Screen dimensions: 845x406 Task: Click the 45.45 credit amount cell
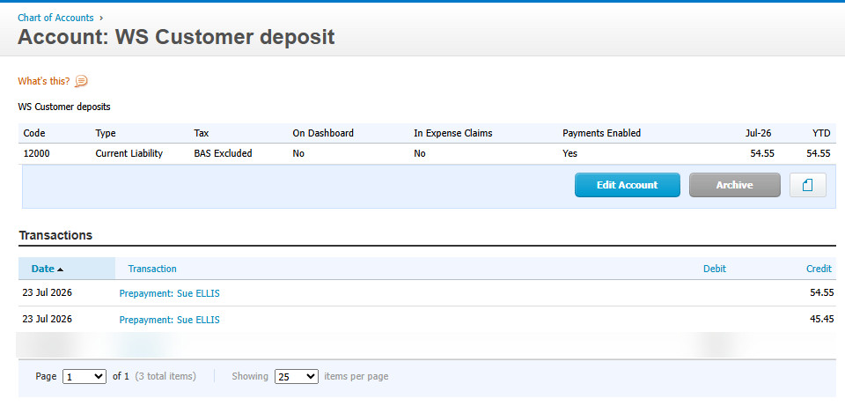point(822,319)
